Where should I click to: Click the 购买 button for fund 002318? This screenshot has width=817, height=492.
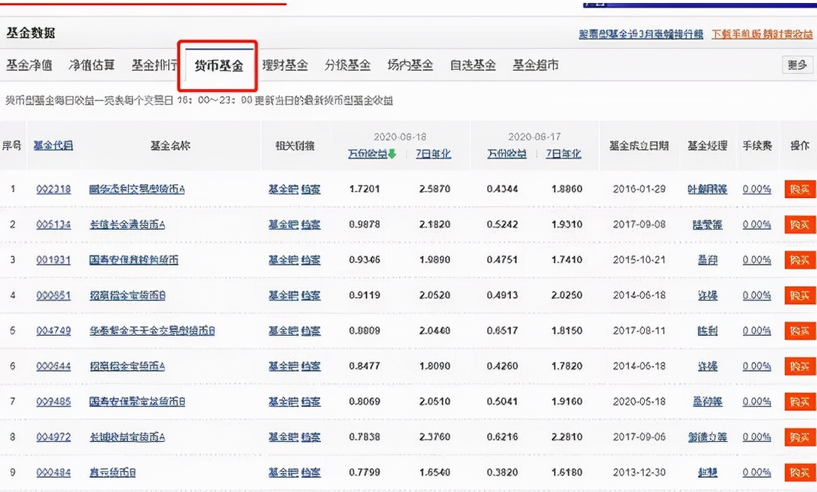(x=798, y=189)
